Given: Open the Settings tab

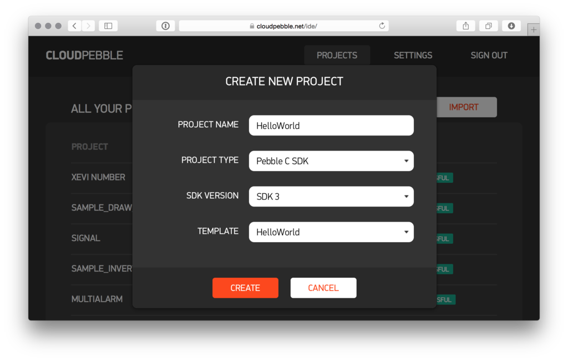Looking at the screenshot, I should click(x=413, y=55).
